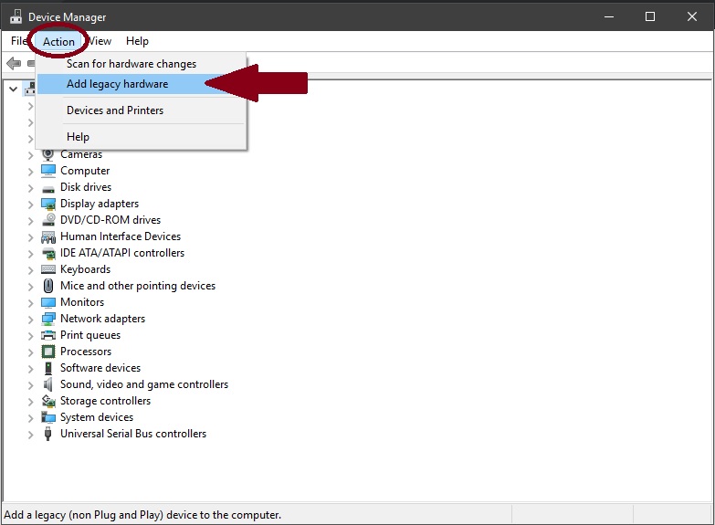715x525 pixels.
Task: Expand the Keyboards category
Action: coord(30,270)
